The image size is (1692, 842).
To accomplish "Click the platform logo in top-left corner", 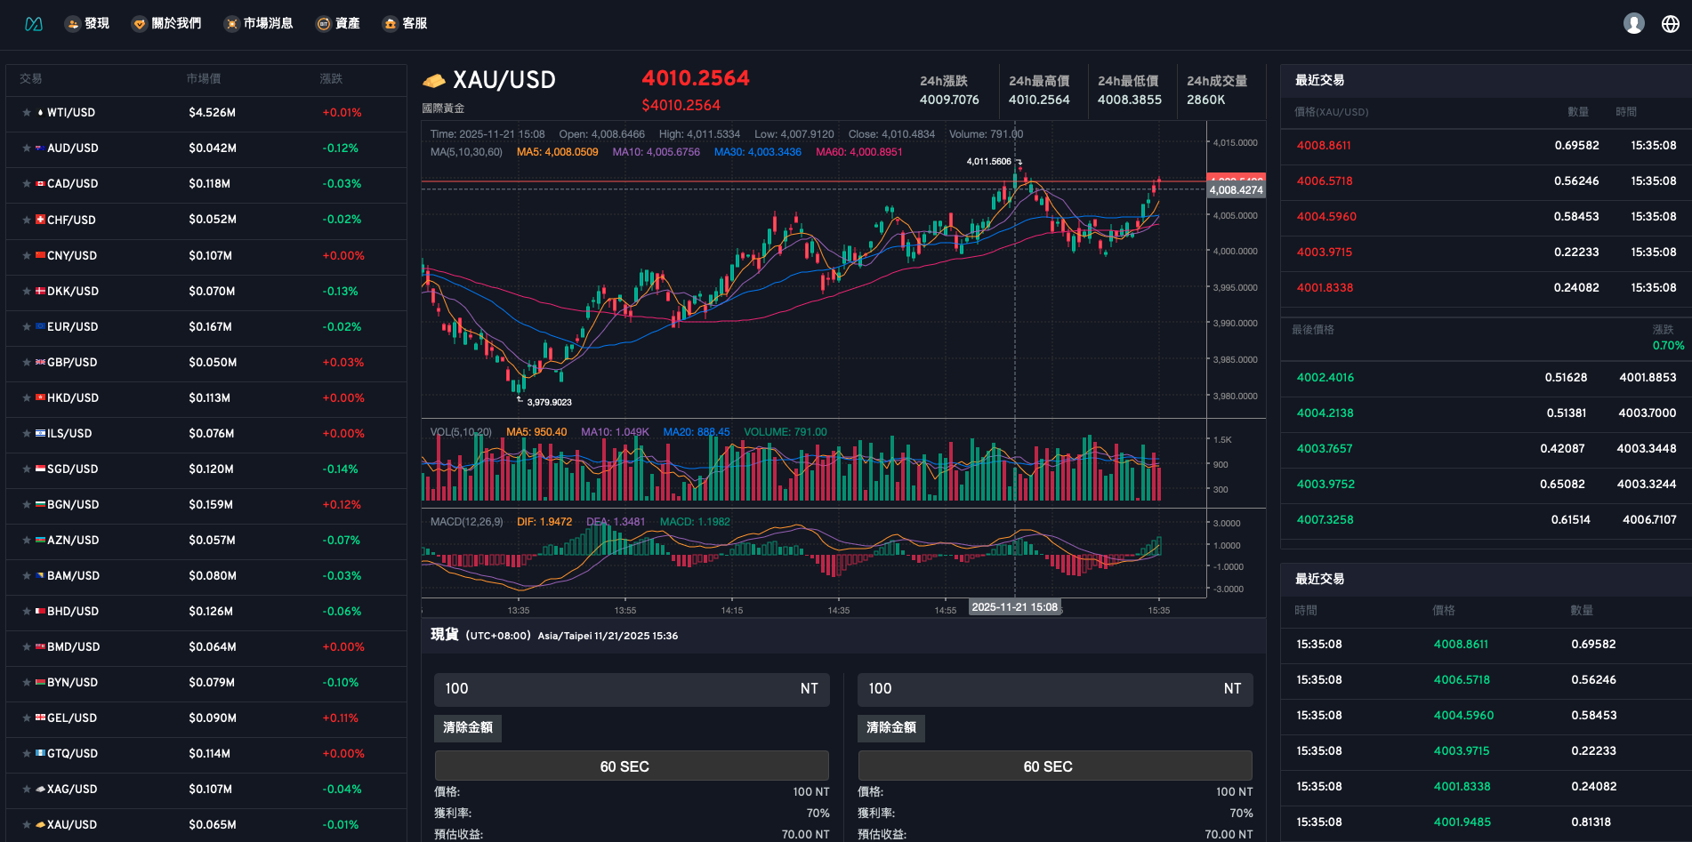I will (34, 24).
